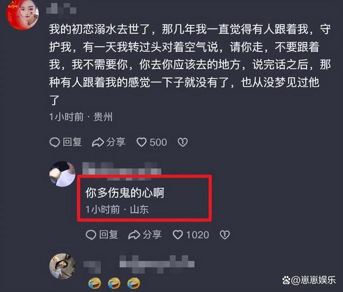
Task: Open the avatar of the Shandong replier
Action: [x=63, y=174]
